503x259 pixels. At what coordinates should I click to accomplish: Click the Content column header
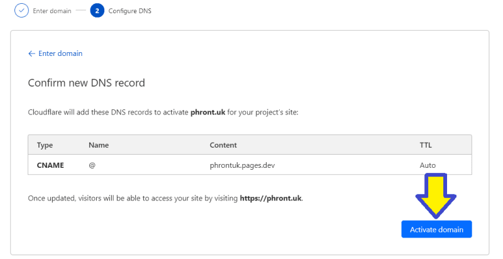[223, 145]
